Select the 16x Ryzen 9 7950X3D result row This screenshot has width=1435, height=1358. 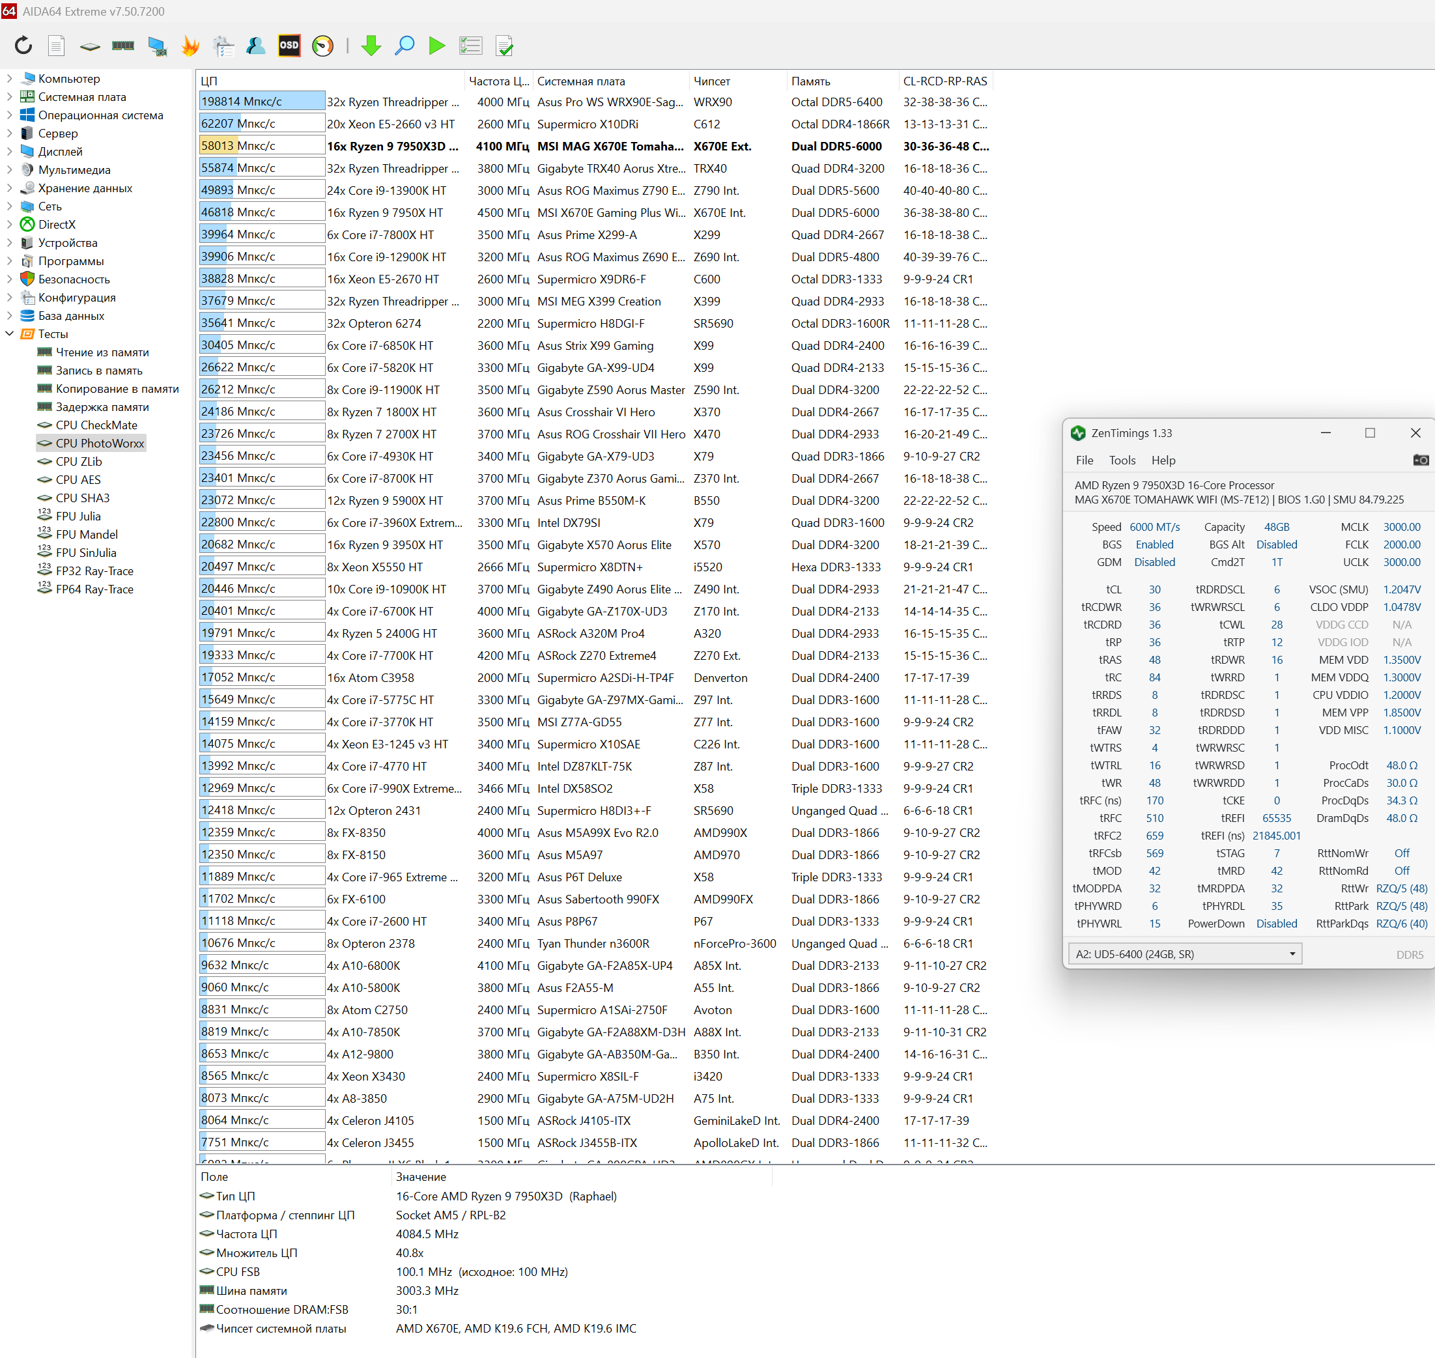[392, 147]
